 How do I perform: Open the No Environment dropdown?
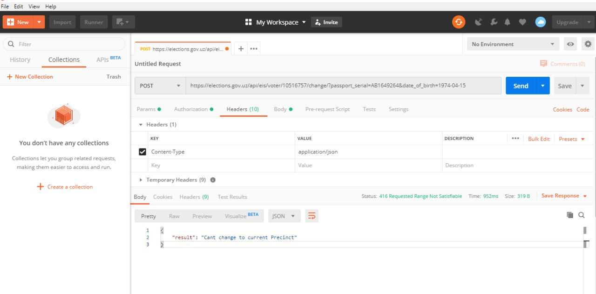tap(513, 44)
